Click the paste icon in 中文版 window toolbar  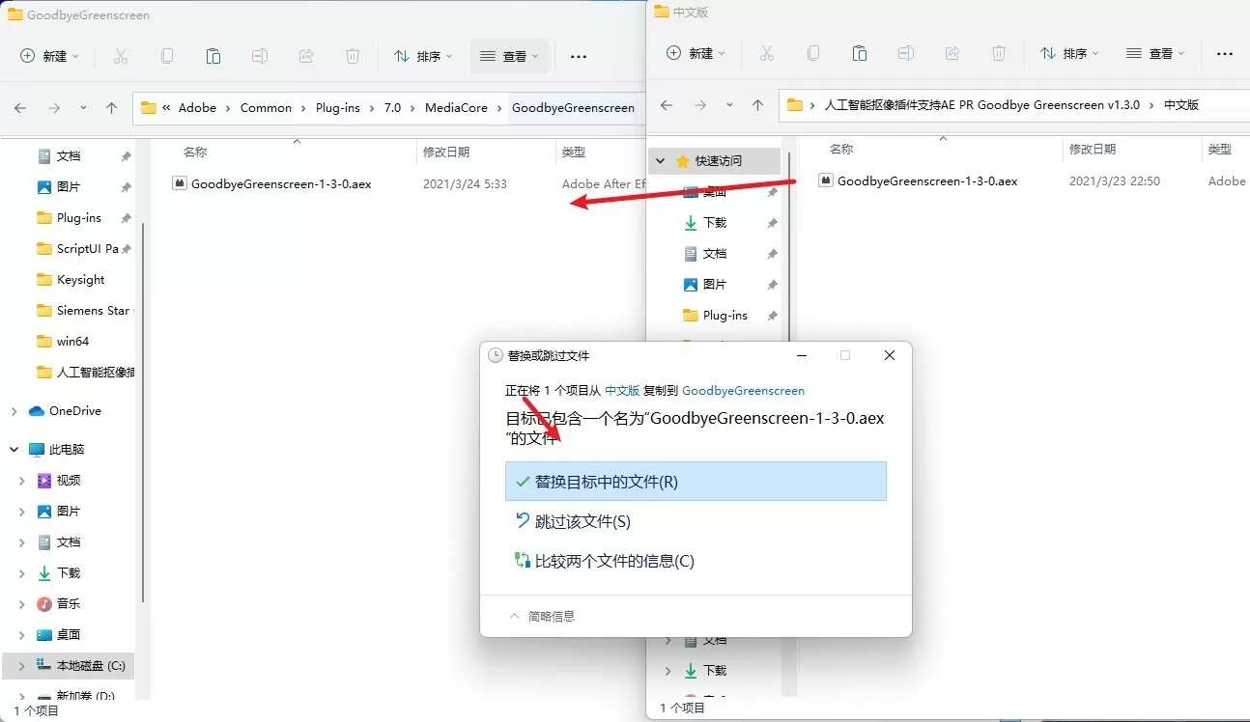(860, 53)
